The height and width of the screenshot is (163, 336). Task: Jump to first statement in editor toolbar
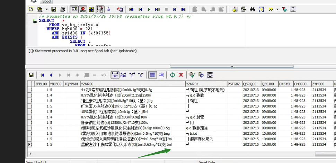tap(131, 9)
